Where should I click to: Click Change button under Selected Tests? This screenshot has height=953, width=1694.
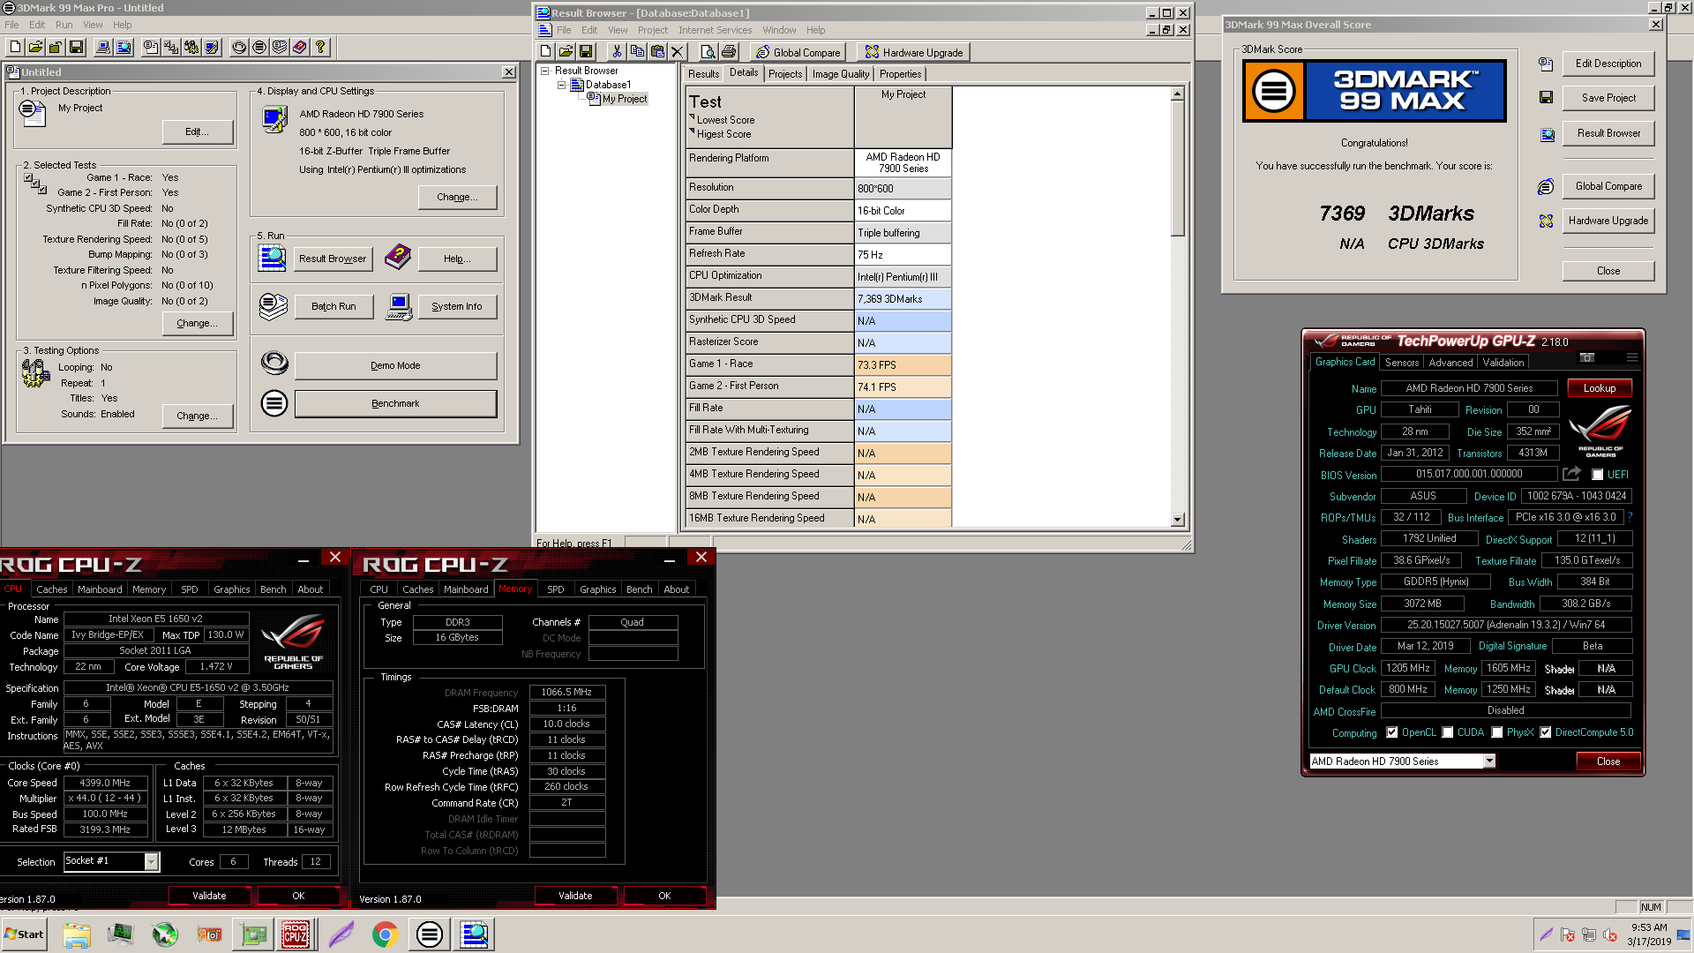[197, 323]
